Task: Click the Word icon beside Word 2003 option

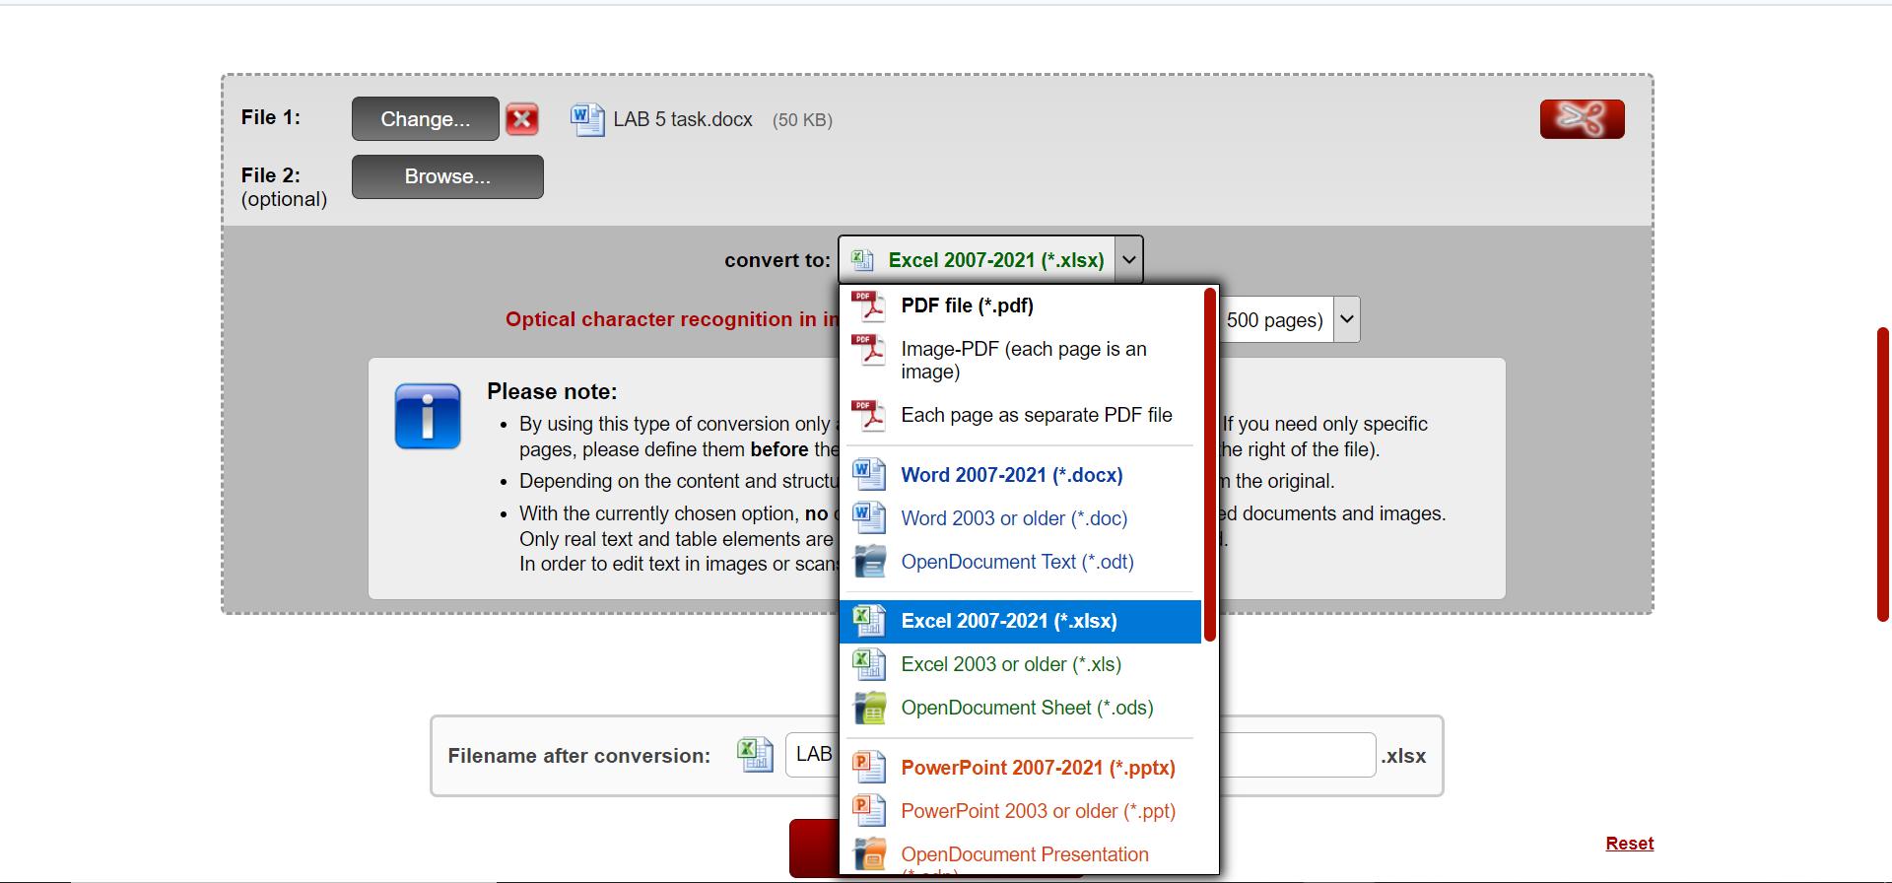Action: point(868,518)
